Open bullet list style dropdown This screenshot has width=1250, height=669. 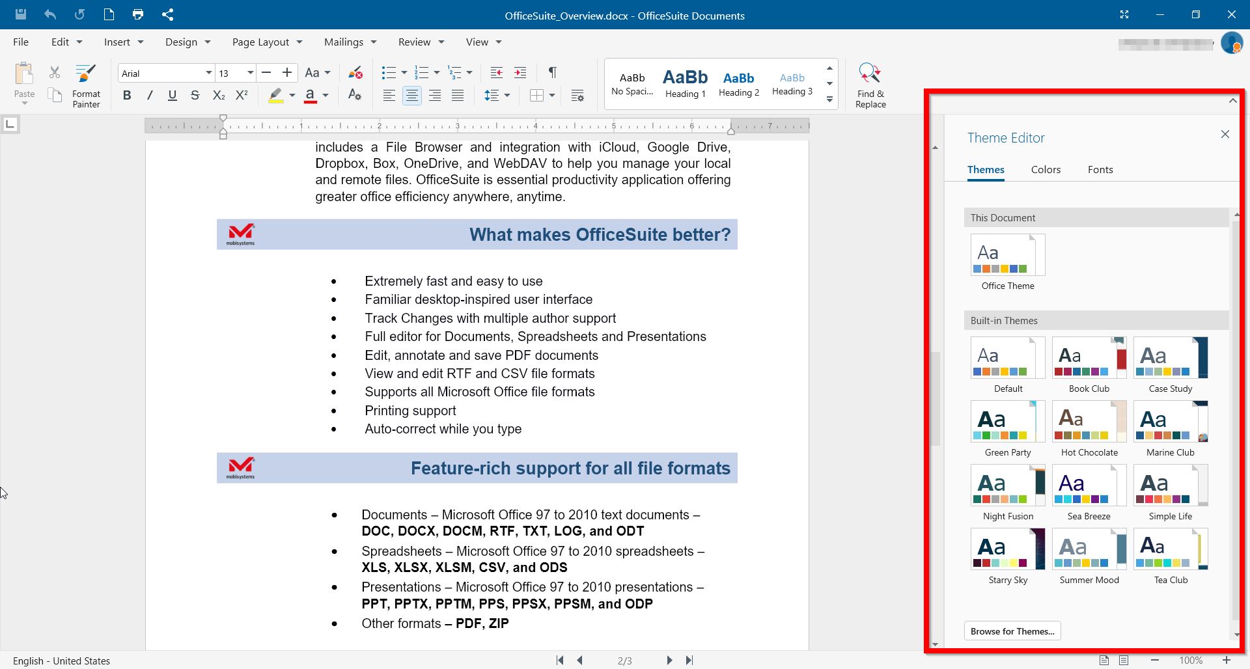coord(404,73)
